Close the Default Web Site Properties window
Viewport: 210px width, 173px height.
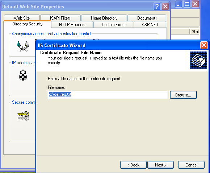click(165, 6)
